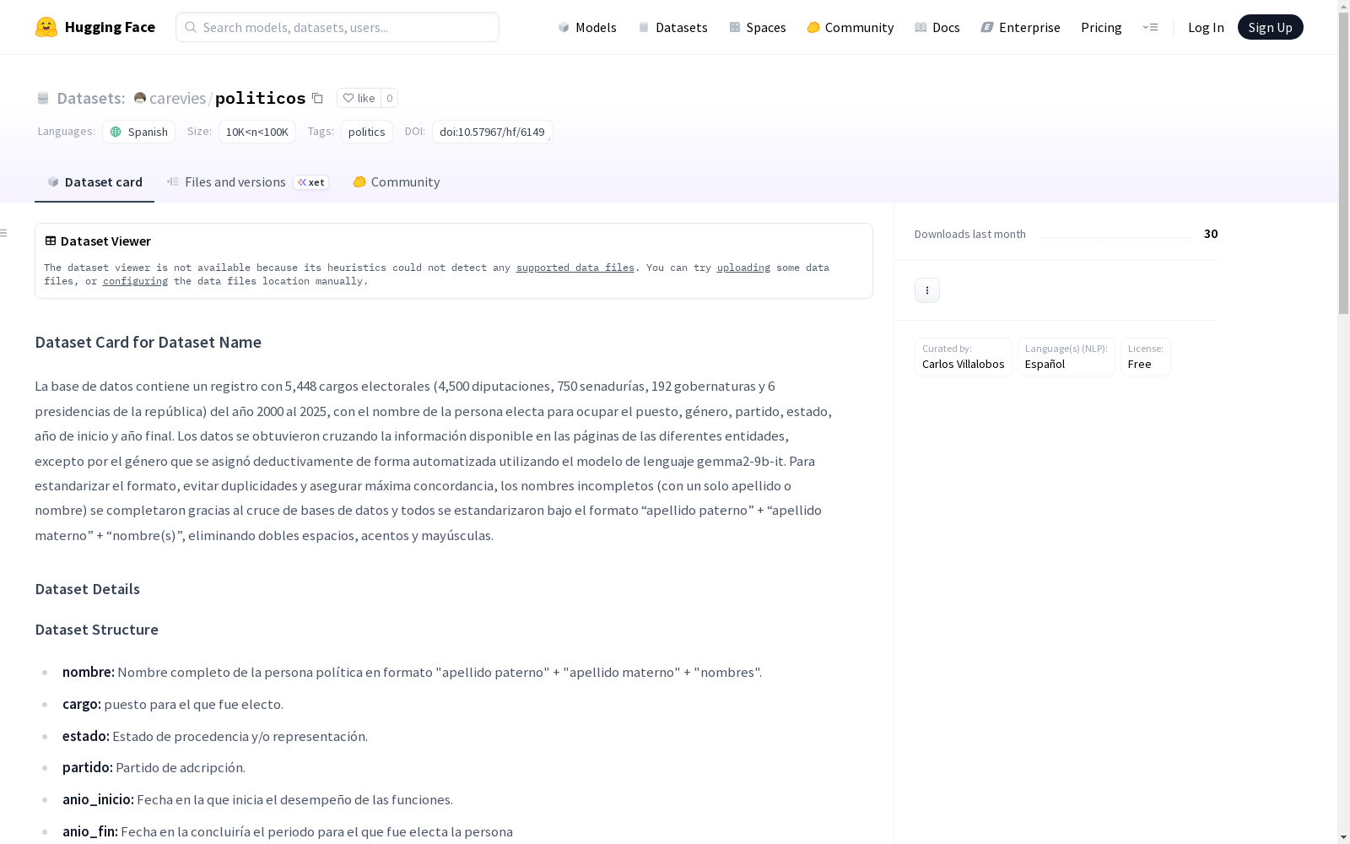Click the search magnifier icon
The width and height of the screenshot is (1350, 844).
[x=191, y=27]
